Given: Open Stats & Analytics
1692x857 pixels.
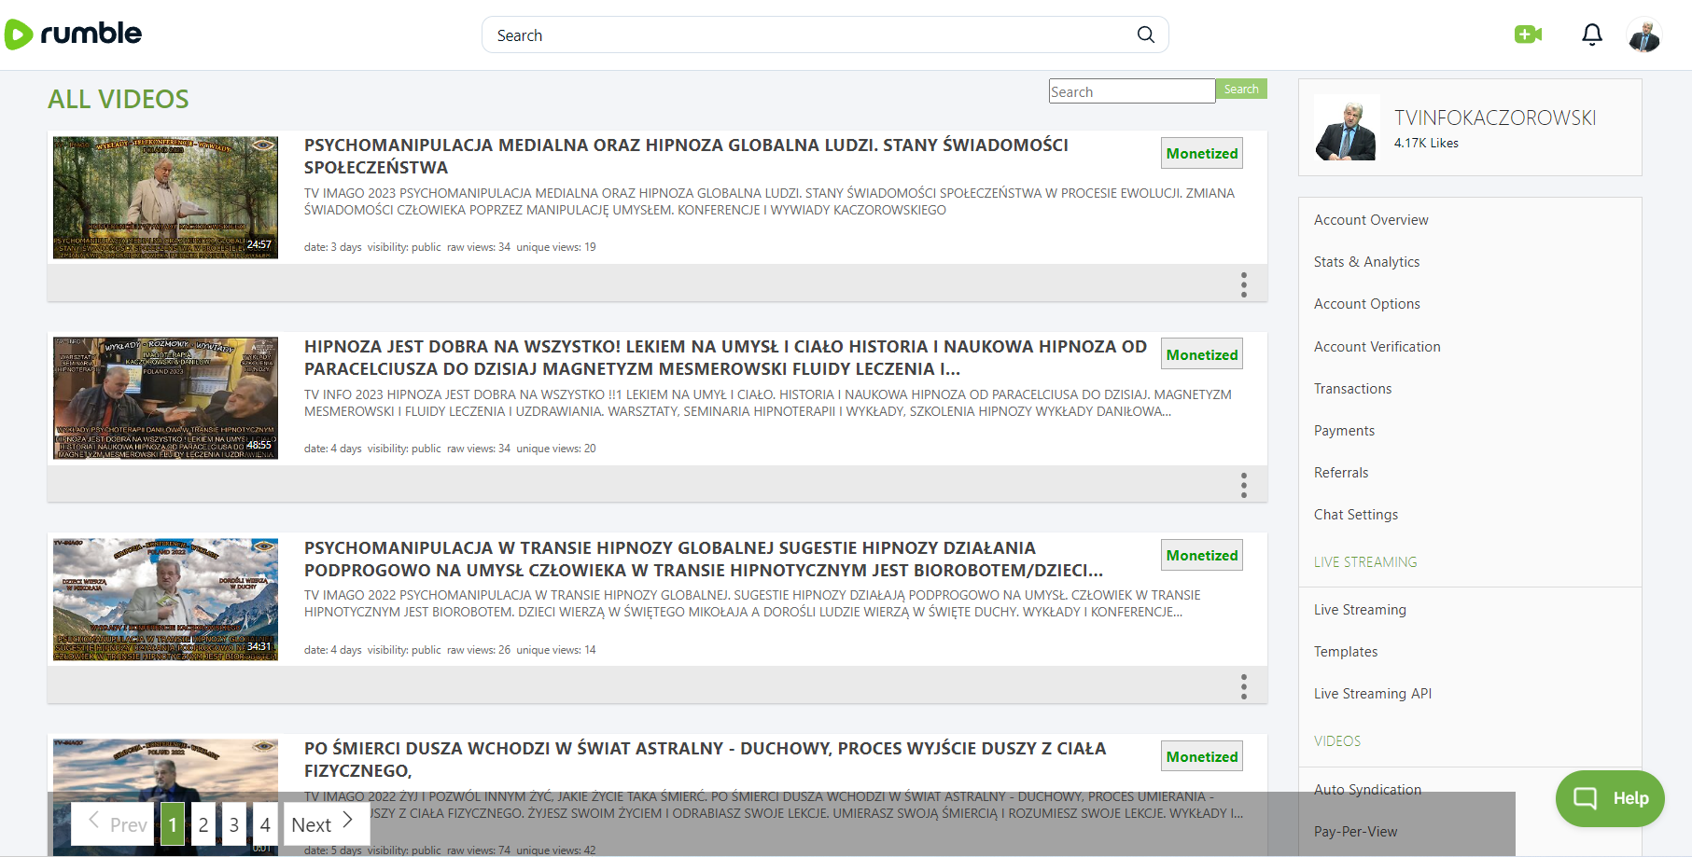Looking at the screenshot, I should pos(1366,262).
